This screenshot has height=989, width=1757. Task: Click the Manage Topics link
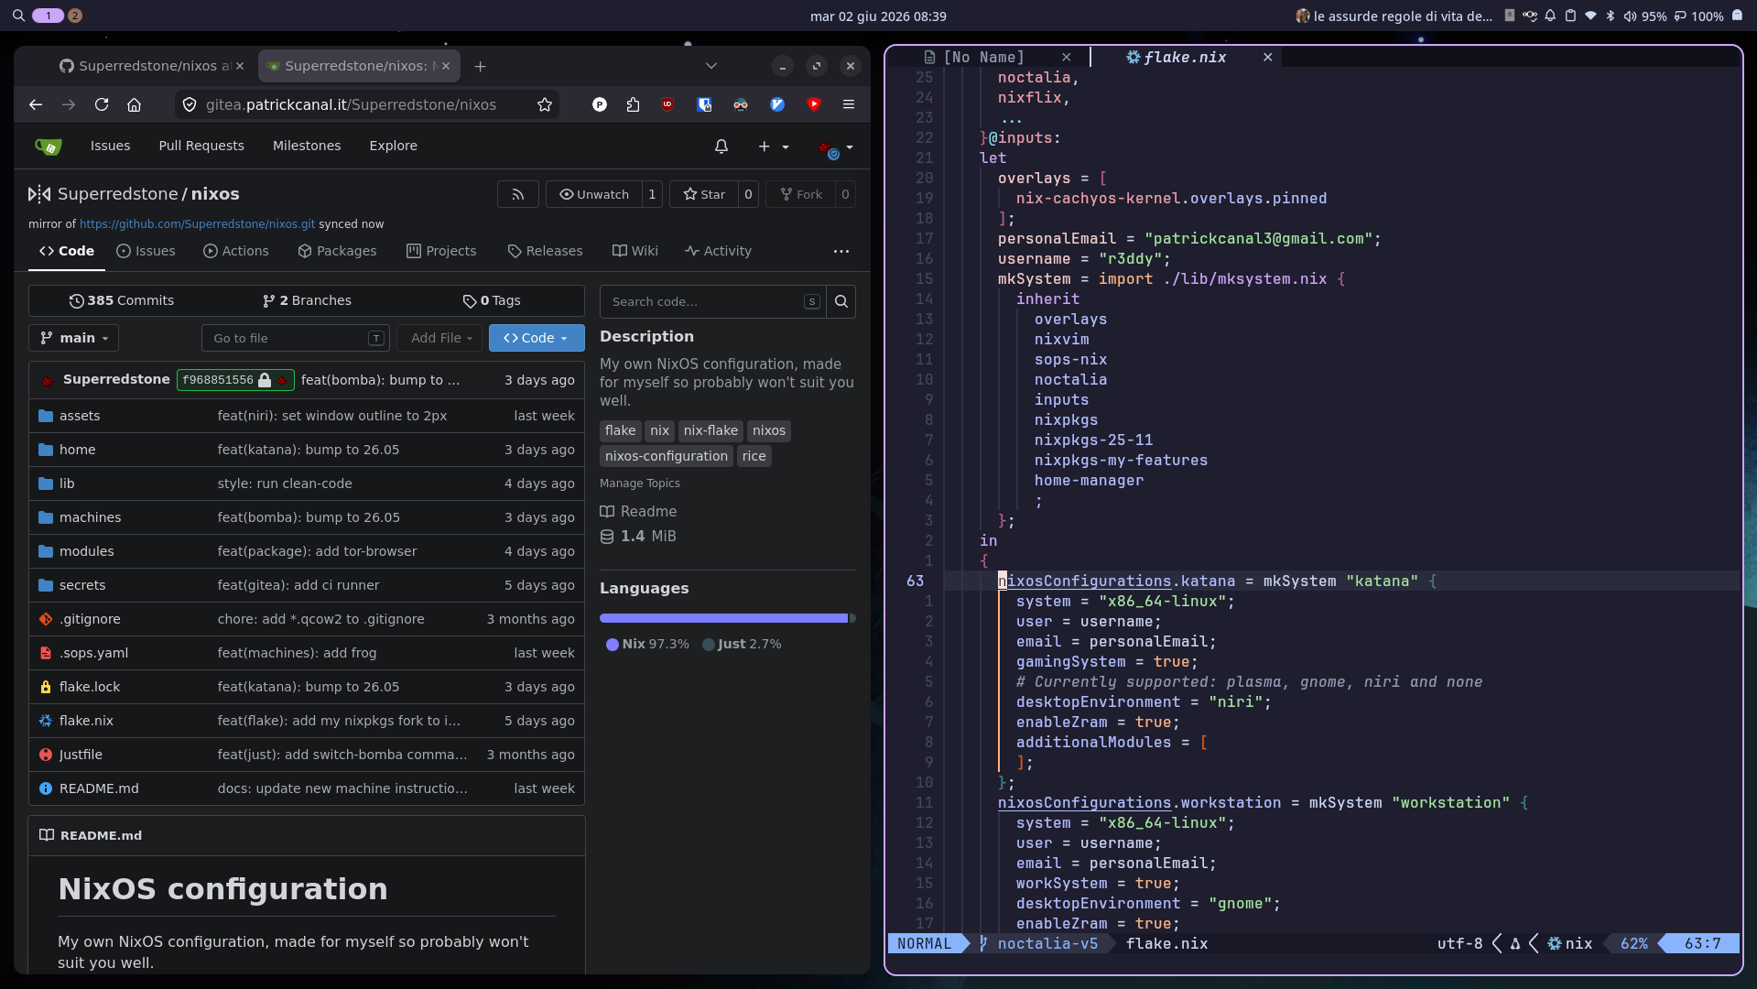point(640,484)
